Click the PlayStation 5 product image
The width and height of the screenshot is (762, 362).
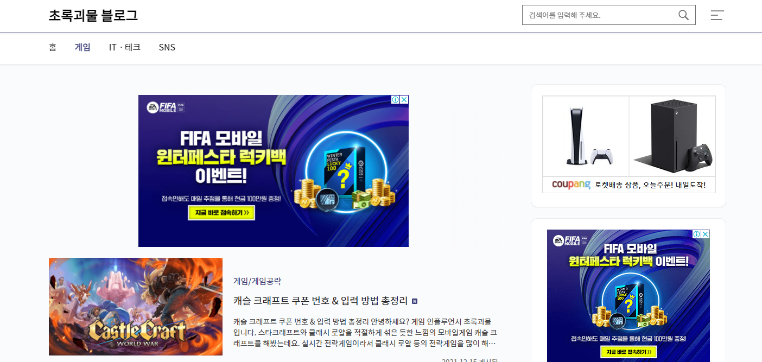(586, 136)
